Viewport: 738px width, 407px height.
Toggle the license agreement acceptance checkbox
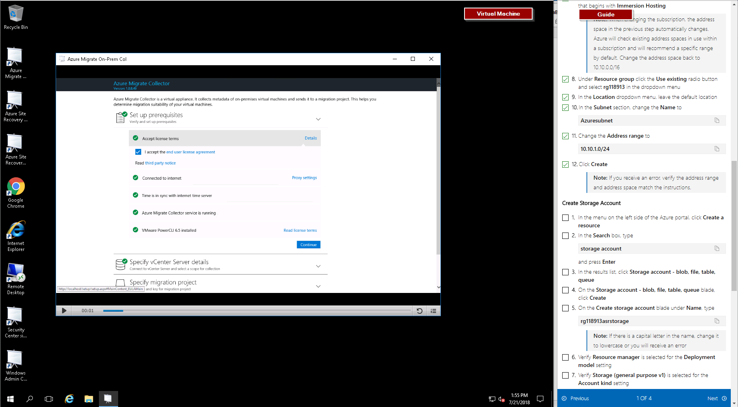138,152
